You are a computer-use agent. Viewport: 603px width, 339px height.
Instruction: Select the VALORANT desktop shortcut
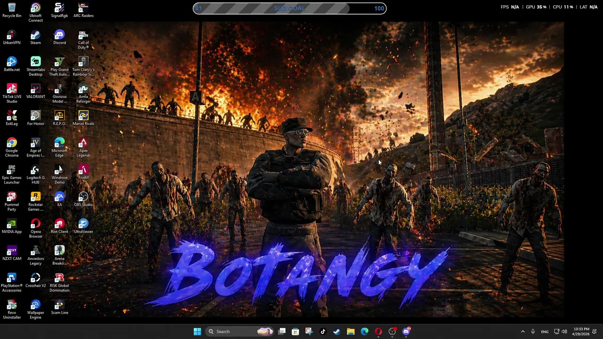pos(35,91)
